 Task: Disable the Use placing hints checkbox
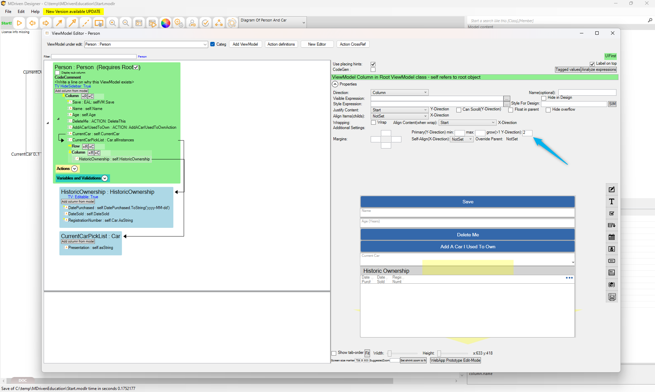point(373,64)
